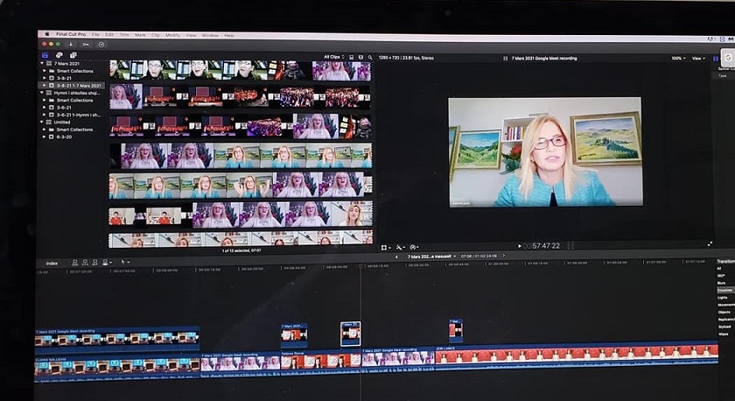Expand Smart Collections under Hymni i shkolles

pyautogui.click(x=45, y=100)
